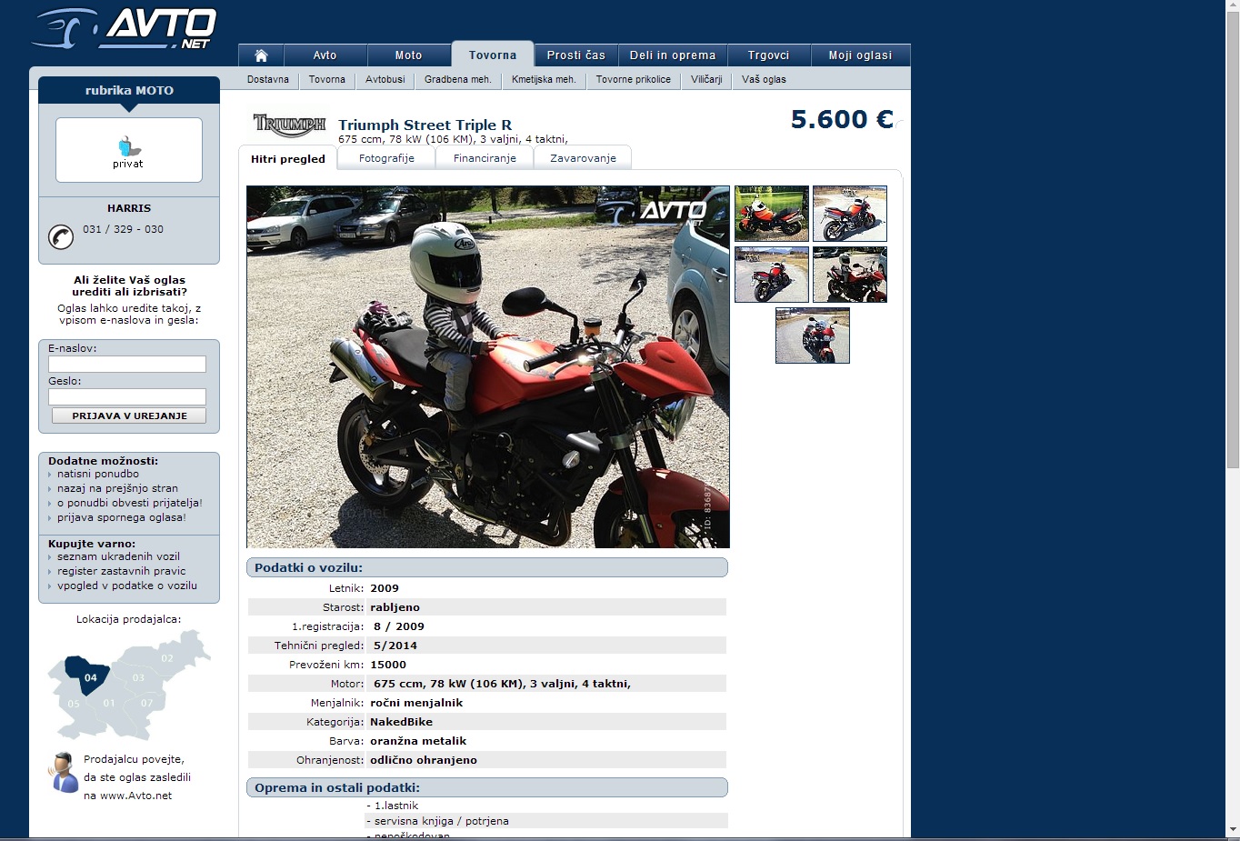The width and height of the screenshot is (1240, 841).
Task: Click the NakedBike category value
Action: [401, 722]
